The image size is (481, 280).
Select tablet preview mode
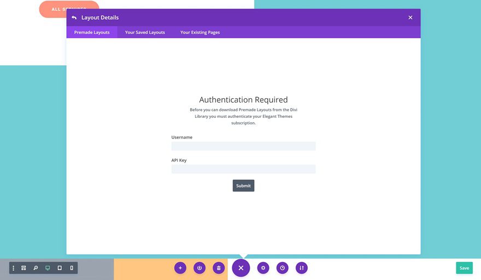click(60, 268)
